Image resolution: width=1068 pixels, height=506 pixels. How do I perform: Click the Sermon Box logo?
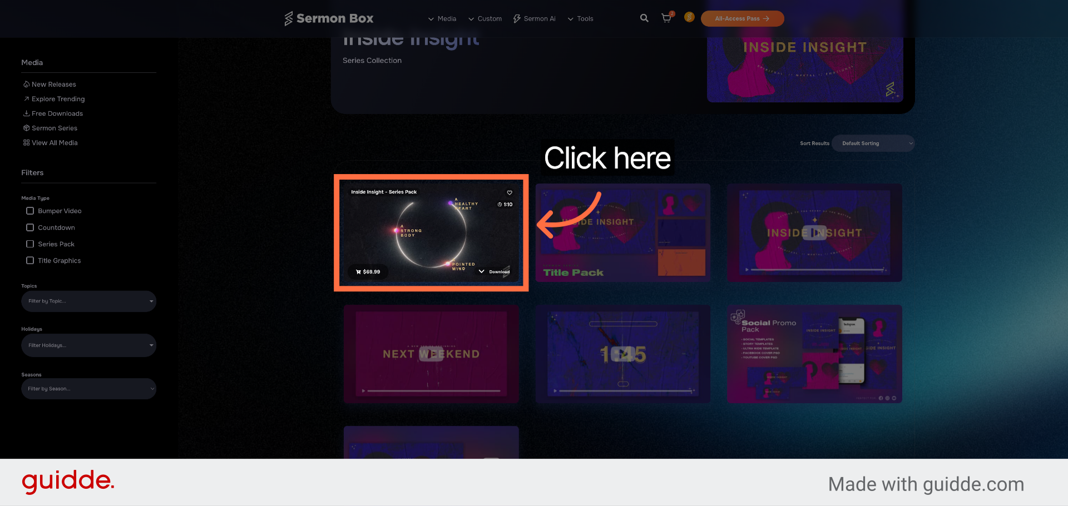point(329,18)
